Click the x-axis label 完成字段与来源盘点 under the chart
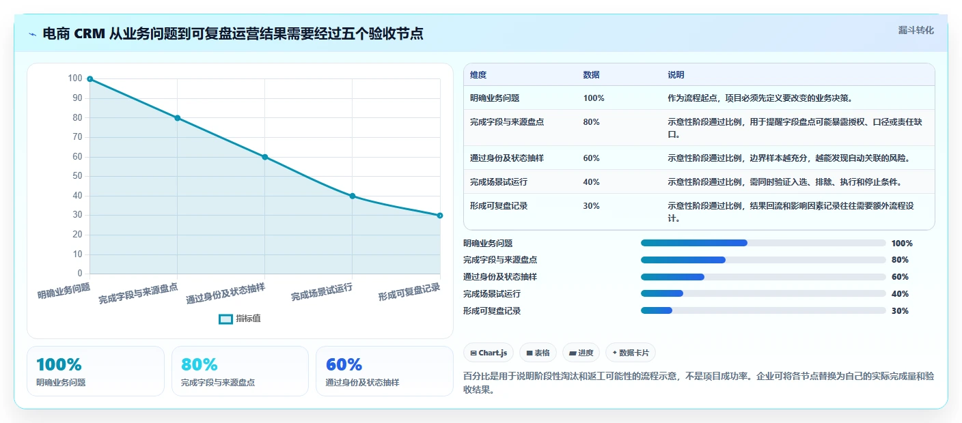 139,294
